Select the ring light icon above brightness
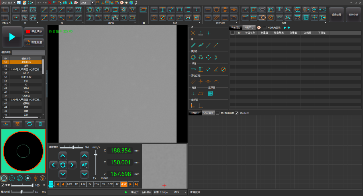The width and height of the screenshot is (363, 196). 12,178
